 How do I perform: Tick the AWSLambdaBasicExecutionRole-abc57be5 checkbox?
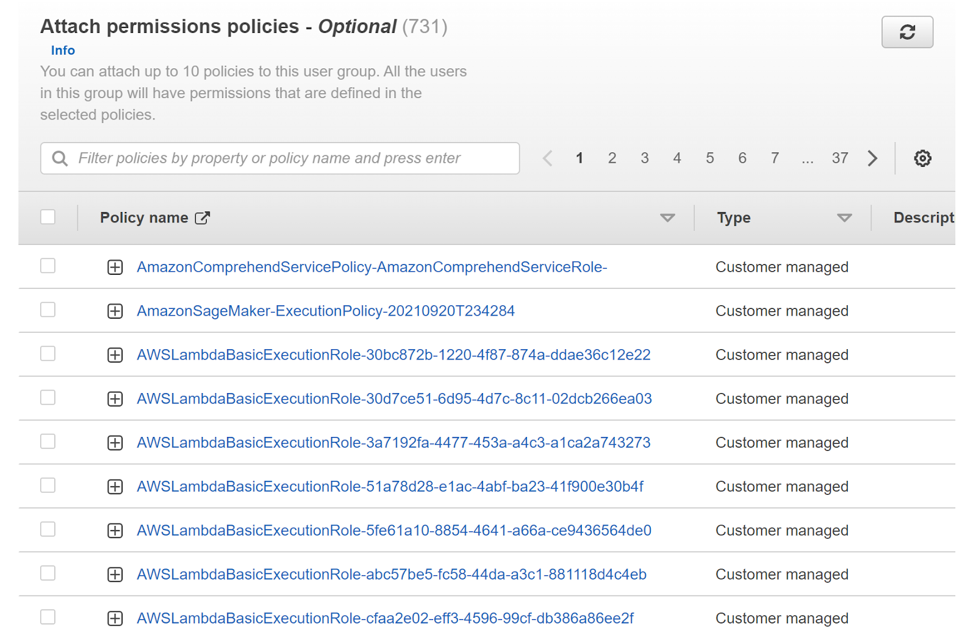[48, 573]
